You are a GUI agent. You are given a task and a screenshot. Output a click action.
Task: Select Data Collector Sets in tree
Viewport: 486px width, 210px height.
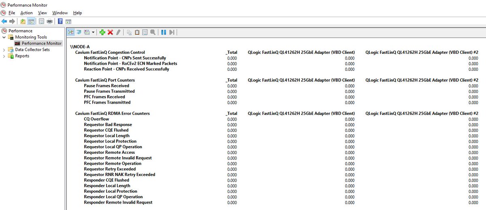tap(32, 50)
